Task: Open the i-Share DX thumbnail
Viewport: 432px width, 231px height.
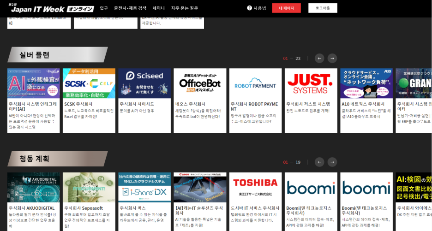Action: [144, 188]
